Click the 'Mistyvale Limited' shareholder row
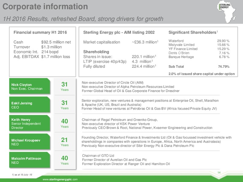Image resolution: width=243 pixels, height=182 pixels. (199, 45)
